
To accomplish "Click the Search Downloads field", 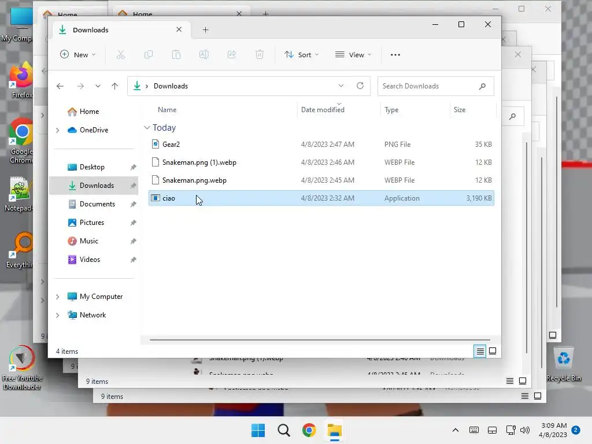I will (436, 86).
